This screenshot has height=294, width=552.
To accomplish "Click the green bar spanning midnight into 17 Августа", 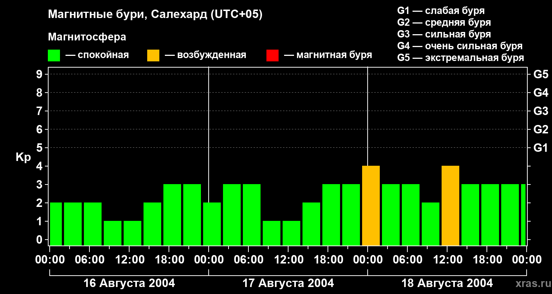I will click(212, 224).
